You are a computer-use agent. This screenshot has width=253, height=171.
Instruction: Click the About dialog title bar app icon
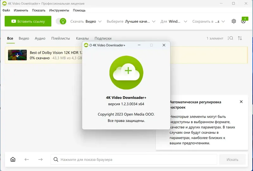pyautogui.click(x=86, y=45)
